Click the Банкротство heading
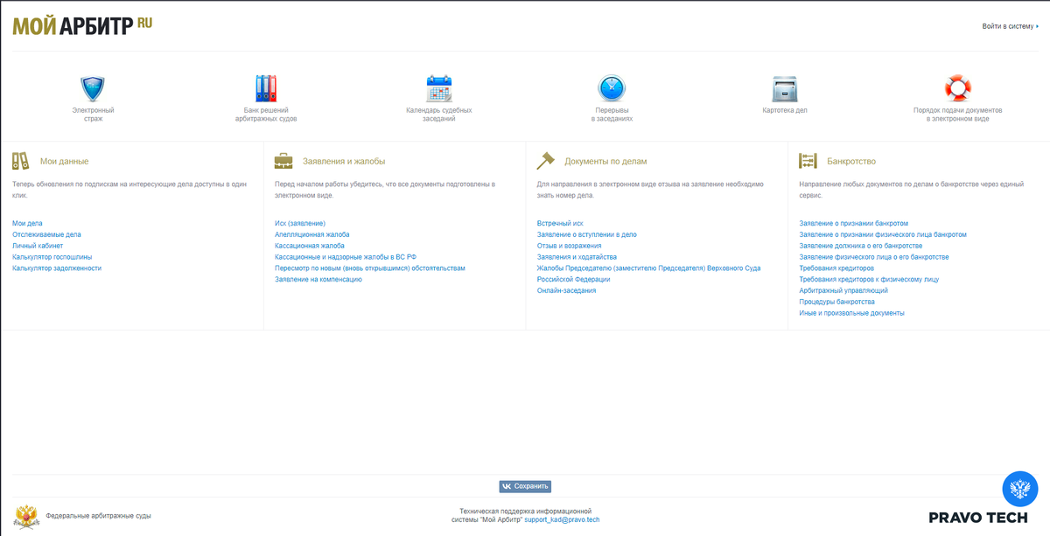 [x=851, y=161]
